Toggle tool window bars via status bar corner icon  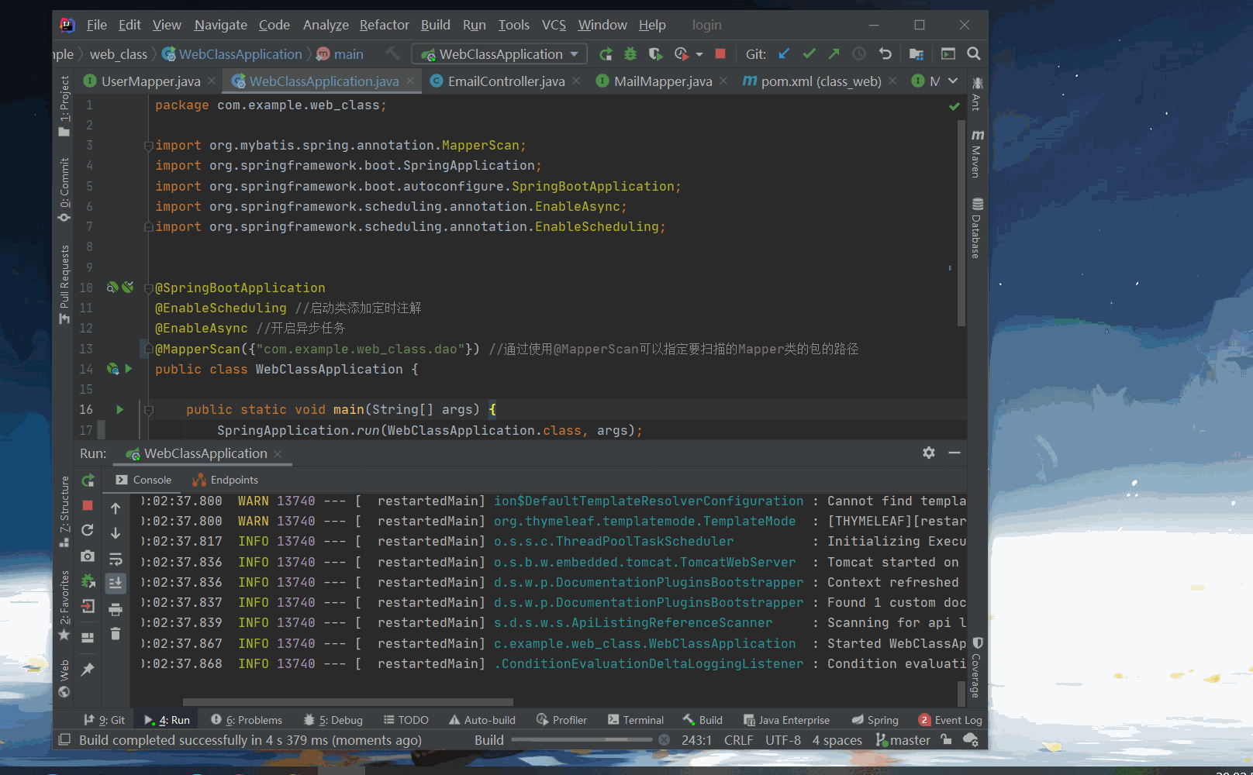pyautogui.click(x=65, y=740)
